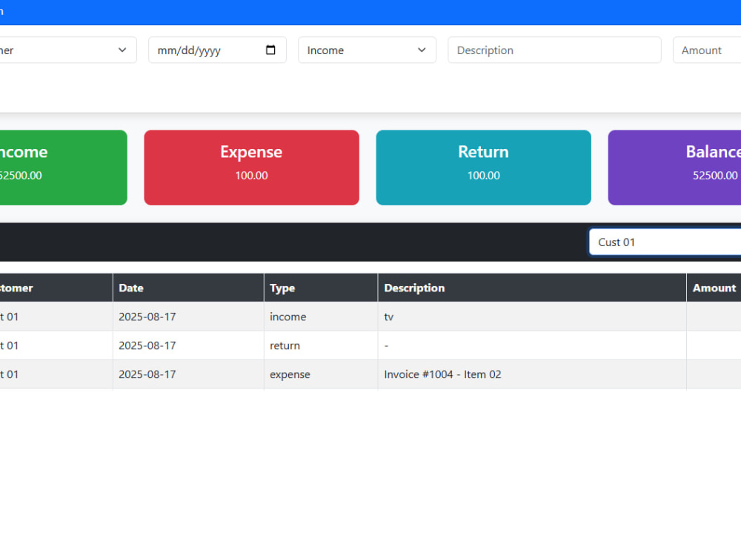Select the 'return' type cell
The height and width of the screenshot is (556, 741).
pos(321,345)
